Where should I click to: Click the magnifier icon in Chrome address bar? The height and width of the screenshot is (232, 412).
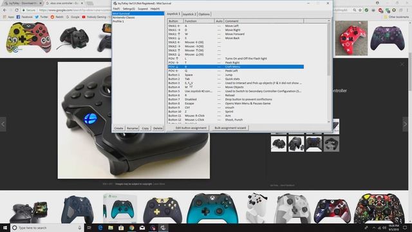tap(355, 10)
